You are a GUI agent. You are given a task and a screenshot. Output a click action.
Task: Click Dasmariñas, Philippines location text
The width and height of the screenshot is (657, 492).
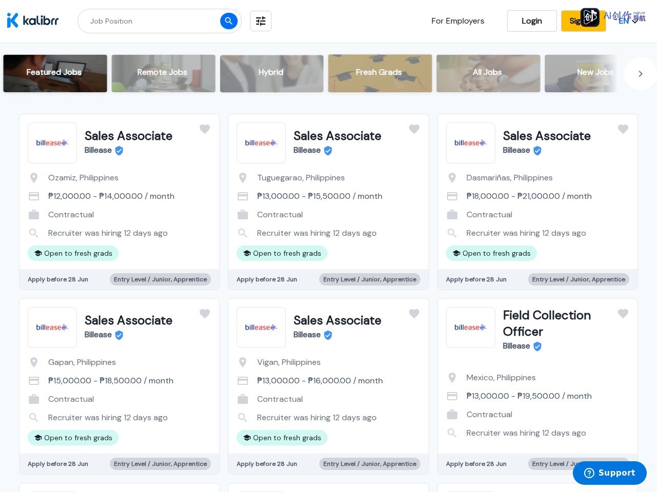(x=509, y=178)
